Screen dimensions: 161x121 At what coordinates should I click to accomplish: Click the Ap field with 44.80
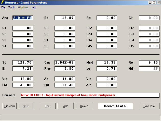coord(65,79)
